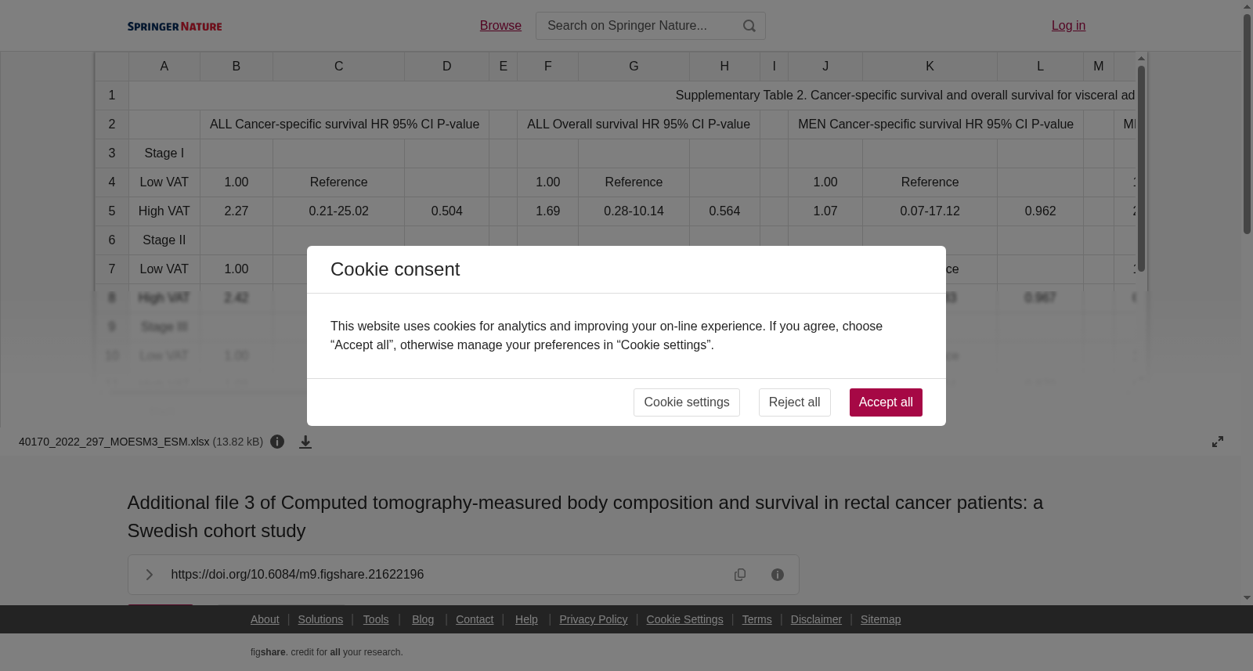Open the Contact footer link
The width and height of the screenshot is (1253, 671).
point(475,619)
